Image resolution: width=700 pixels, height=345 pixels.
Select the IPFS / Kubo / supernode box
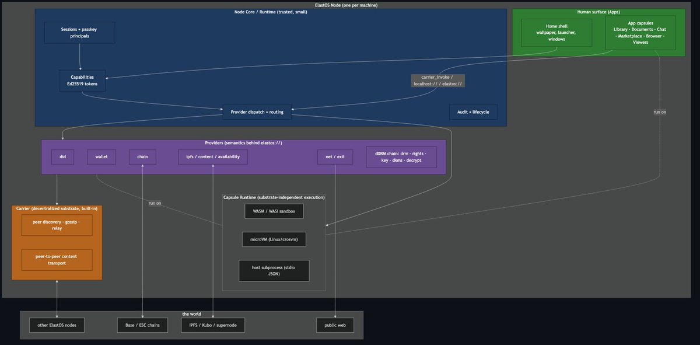pos(213,325)
